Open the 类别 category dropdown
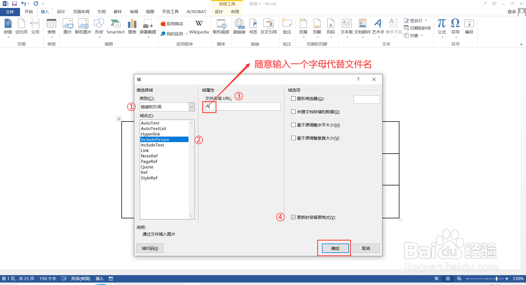 pos(191,107)
